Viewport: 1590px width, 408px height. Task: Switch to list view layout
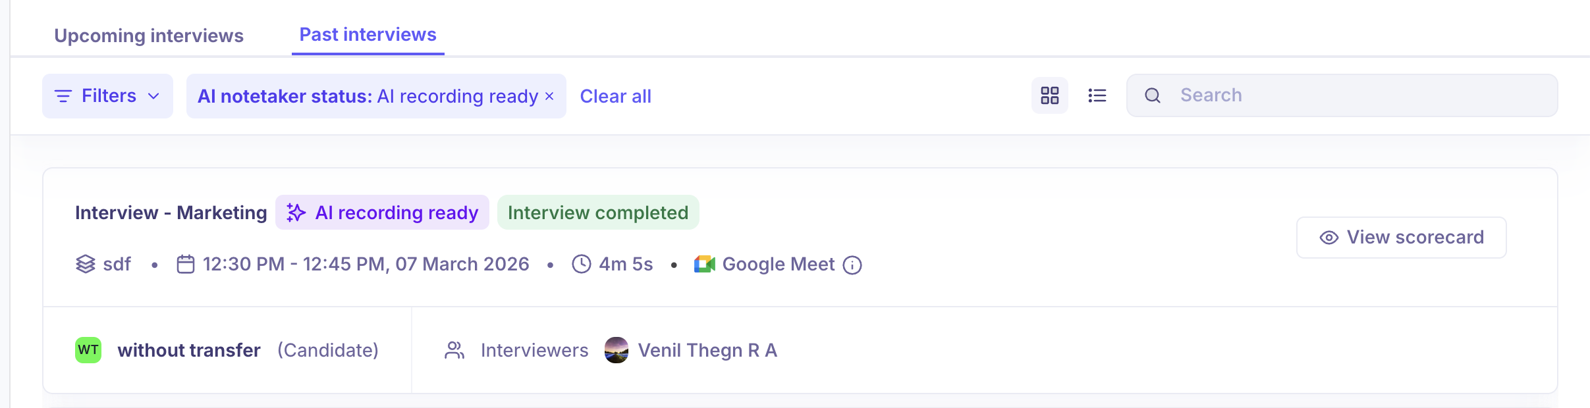[x=1097, y=95]
